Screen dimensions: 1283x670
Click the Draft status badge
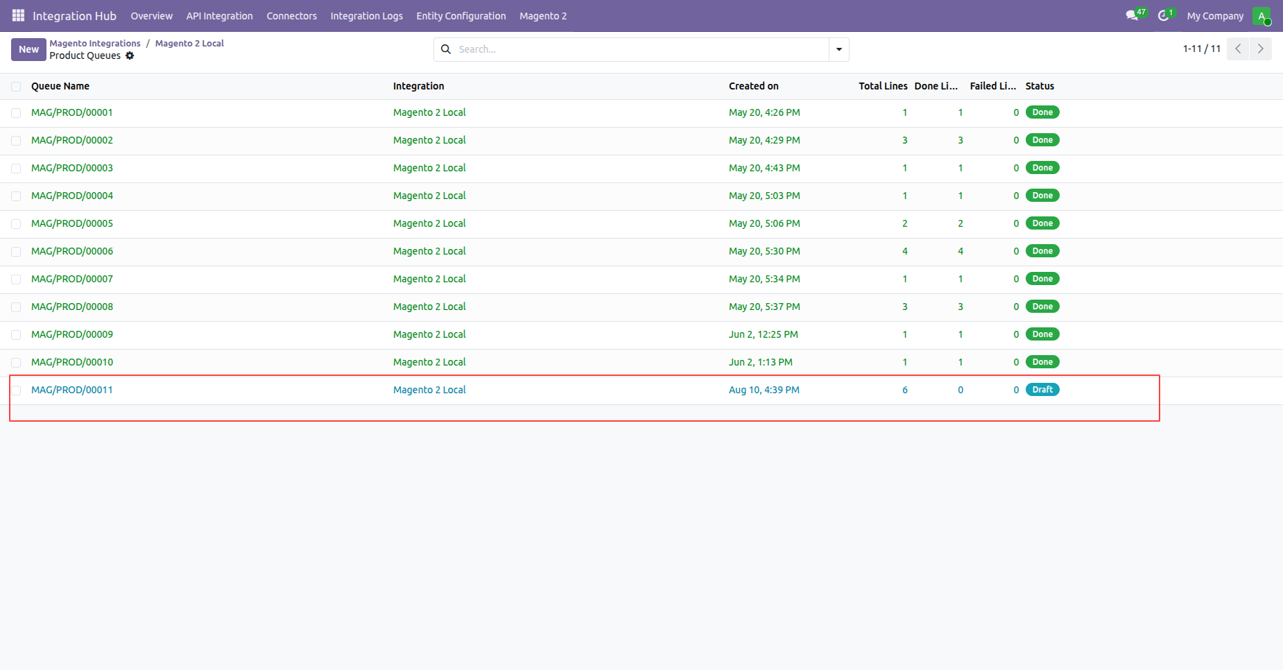tap(1042, 390)
